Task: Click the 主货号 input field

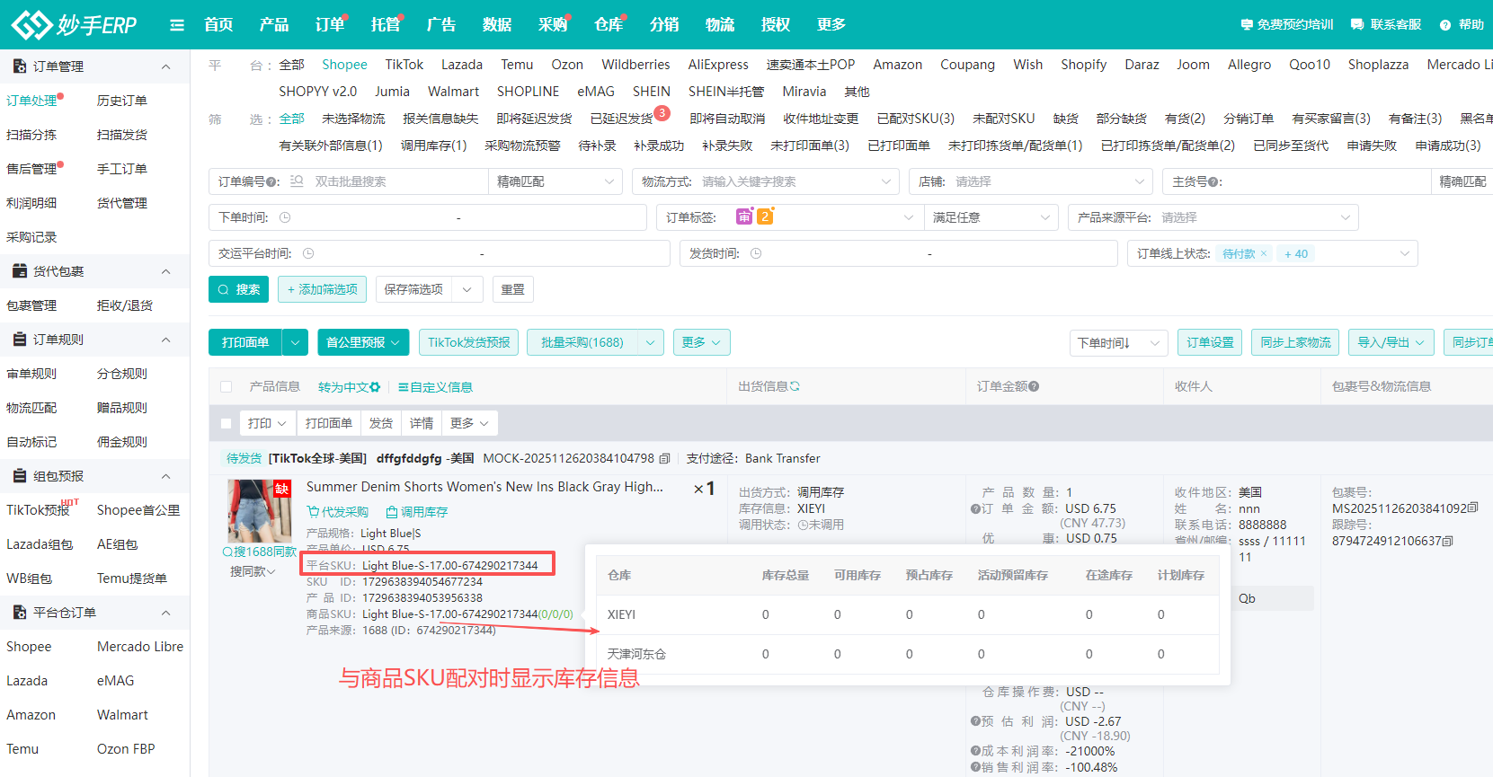Action: click(x=1326, y=181)
